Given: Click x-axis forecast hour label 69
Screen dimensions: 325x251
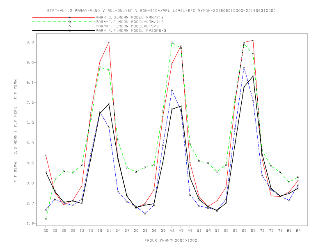Looking at the screenshot, I should click(x=253, y=230).
